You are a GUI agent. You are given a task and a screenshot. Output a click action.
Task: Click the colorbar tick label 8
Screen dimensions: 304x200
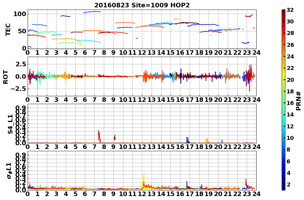coord(288,150)
